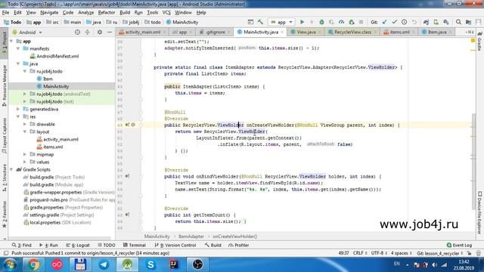The height and width of the screenshot is (272, 484).
Task: Collapse the Gradle Scripts node
Action: (11, 169)
